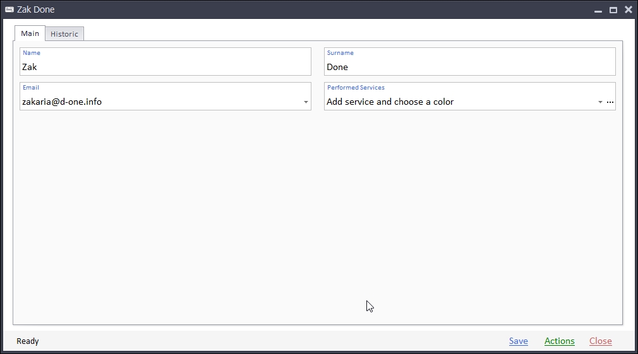Click the app icon in the title bar
Screen dimensions: 638x354
(9, 9)
